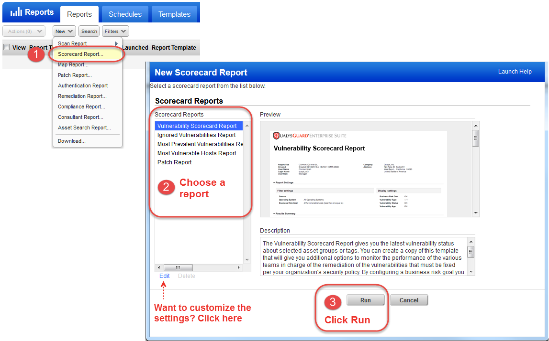
Task: Switch to the Templates tab
Action: coord(174,14)
